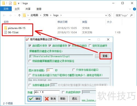Viewport: 137px width, 106px height.
Task: Click the program list field with qq.exe
Action: point(69,80)
